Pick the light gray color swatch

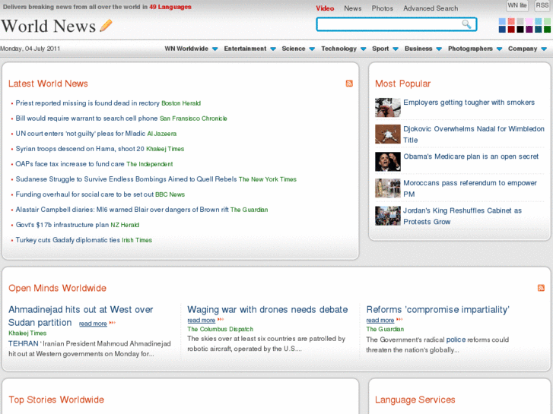pyautogui.click(x=520, y=22)
